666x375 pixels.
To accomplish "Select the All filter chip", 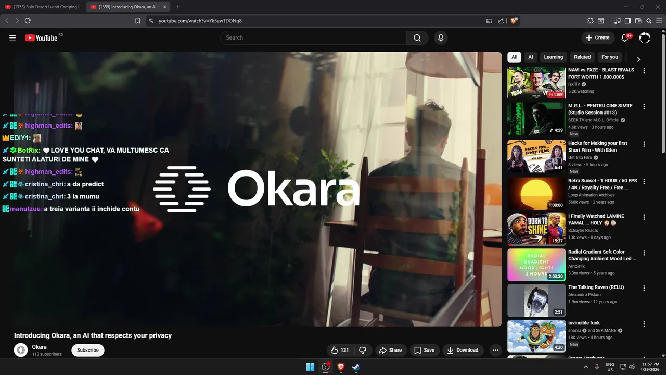I will click(x=514, y=57).
